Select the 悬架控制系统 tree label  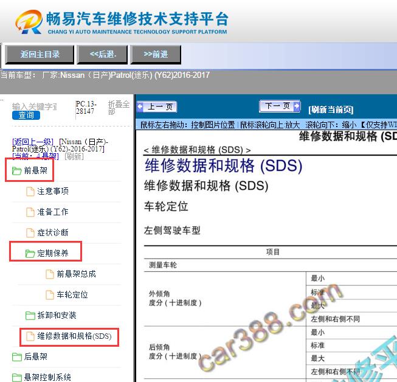[x=47, y=378]
